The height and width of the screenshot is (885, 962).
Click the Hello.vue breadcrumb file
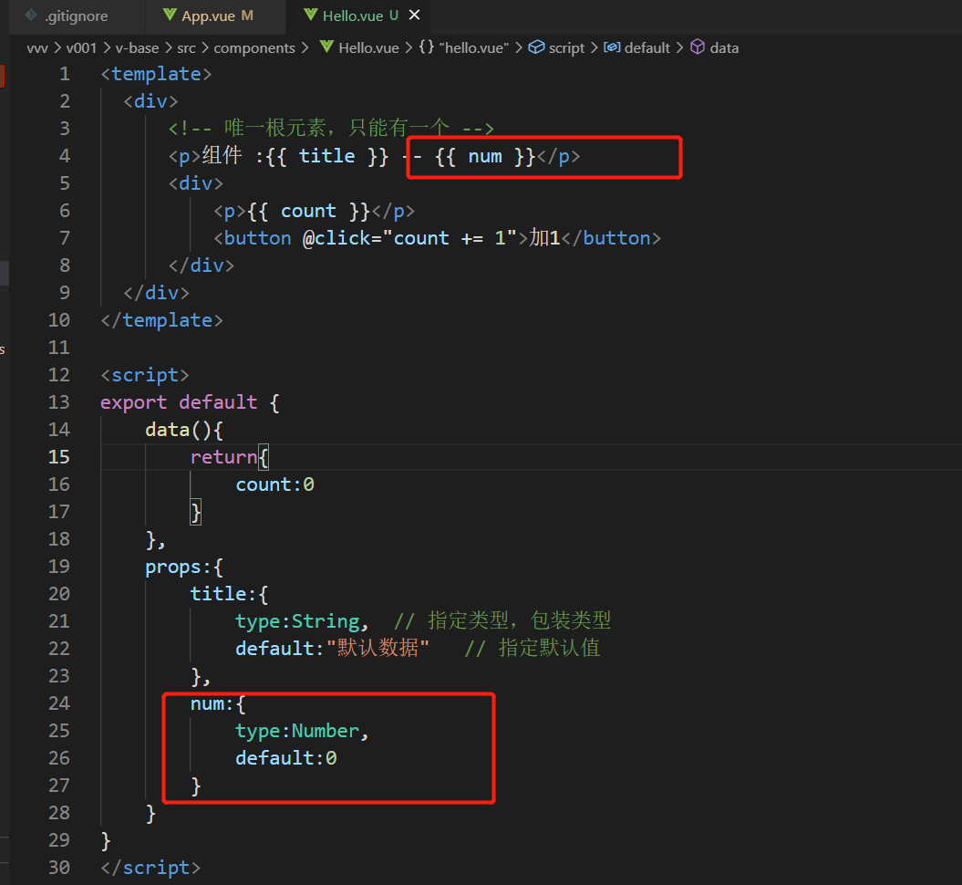click(368, 47)
